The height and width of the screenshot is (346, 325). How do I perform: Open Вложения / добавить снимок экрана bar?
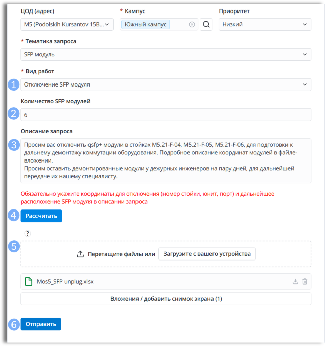coord(166,299)
